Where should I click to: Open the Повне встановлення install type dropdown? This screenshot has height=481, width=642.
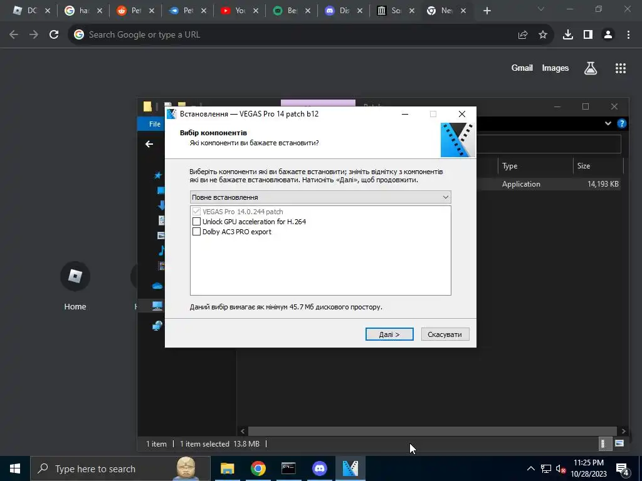click(x=320, y=197)
